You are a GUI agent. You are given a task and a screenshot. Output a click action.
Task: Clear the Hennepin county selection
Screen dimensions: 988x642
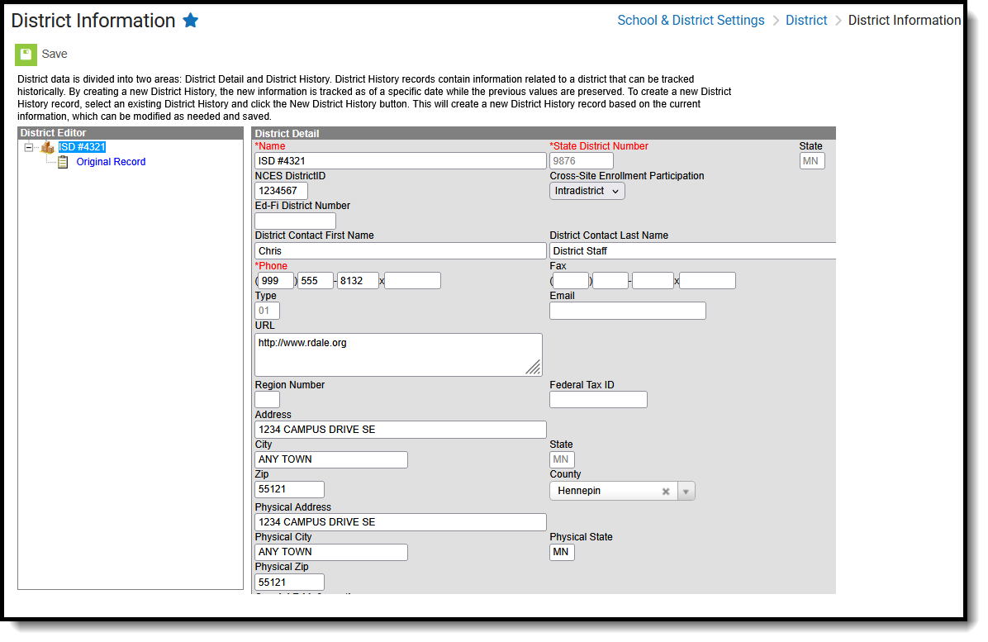coord(665,492)
